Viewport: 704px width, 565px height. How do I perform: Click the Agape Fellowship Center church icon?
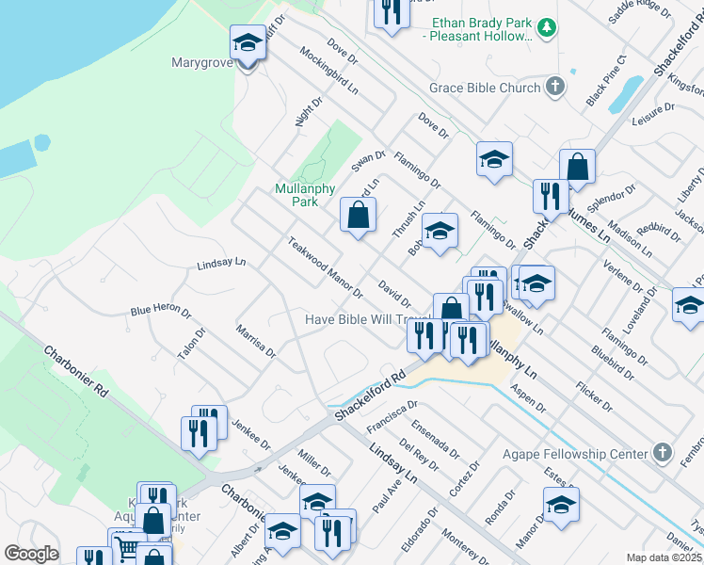pyautogui.click(x=664, y=452)
